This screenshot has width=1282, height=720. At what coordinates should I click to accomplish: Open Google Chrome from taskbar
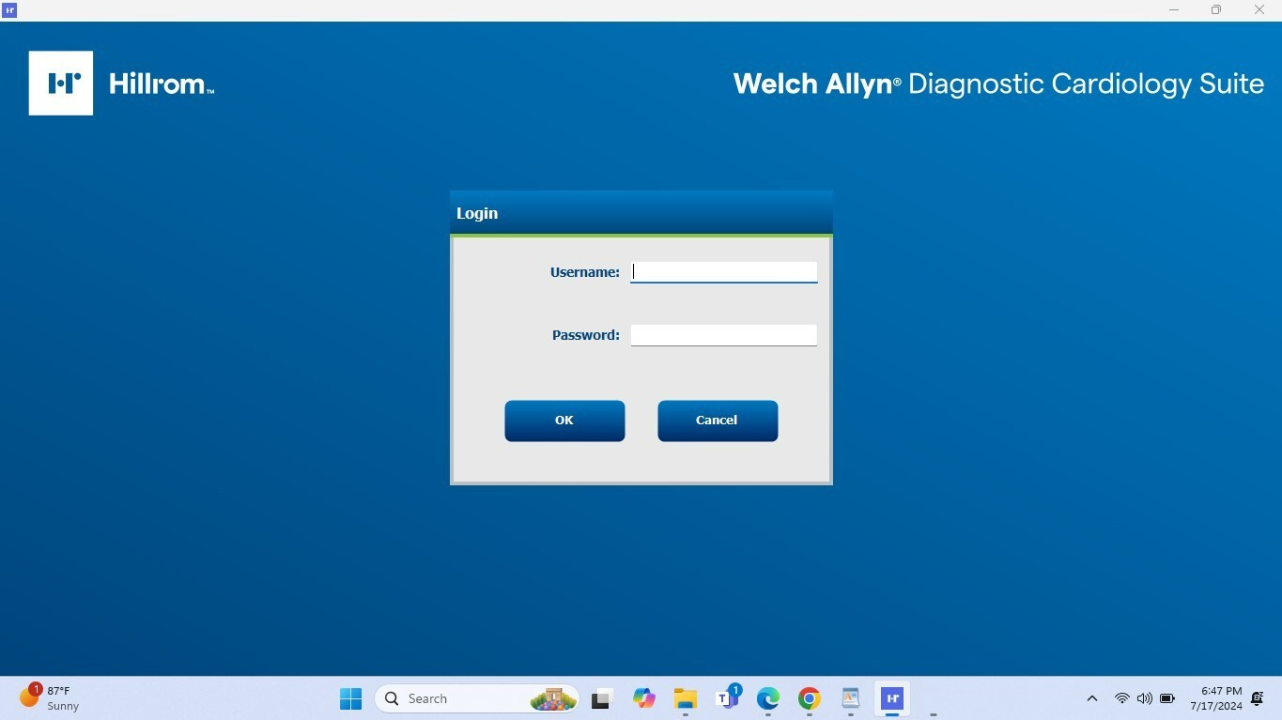810,698
